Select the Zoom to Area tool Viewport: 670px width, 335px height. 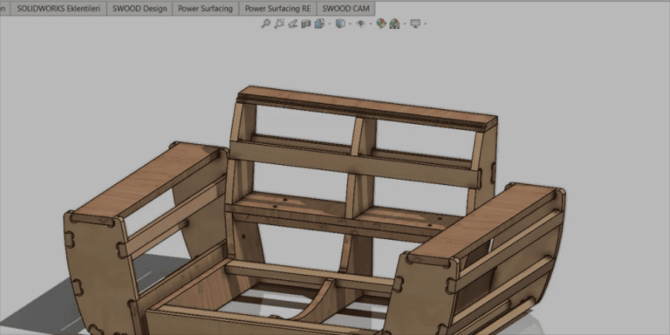(x=279, y=24)
